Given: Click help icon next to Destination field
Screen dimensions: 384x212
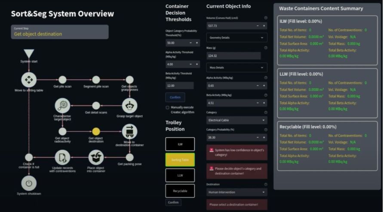Looking at the screenshot, I should point(266,185).
